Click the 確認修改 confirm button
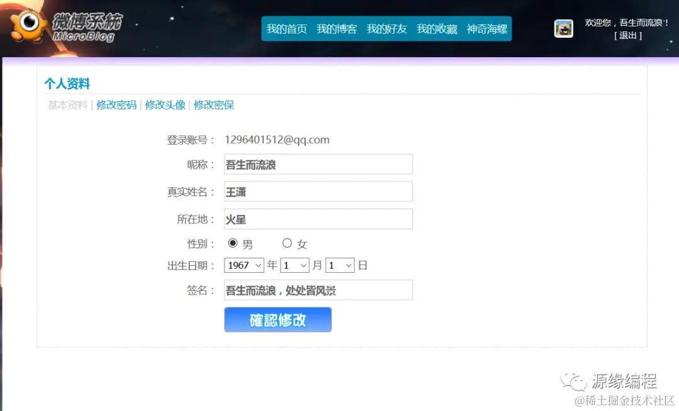 (x=277, y=321)
